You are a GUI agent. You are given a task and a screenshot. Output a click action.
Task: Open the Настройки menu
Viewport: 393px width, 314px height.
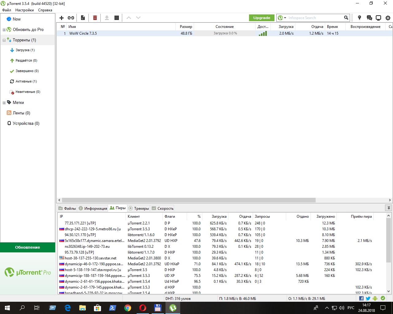point(24,10)
